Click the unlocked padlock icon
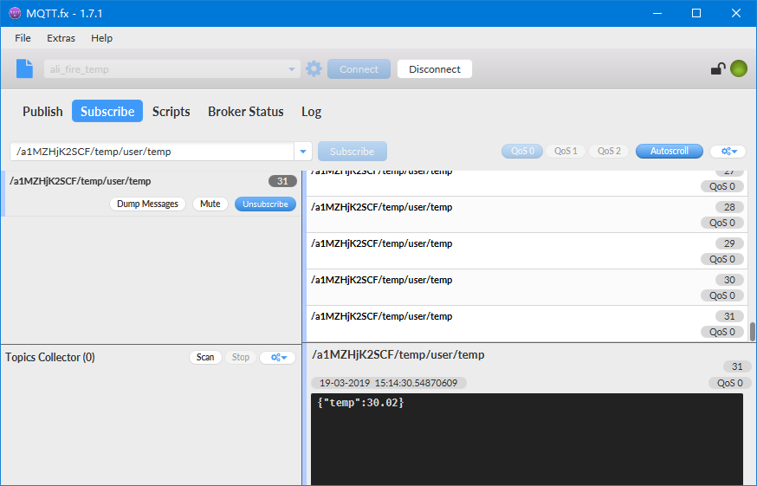757x486 pixels. [718, 69]
